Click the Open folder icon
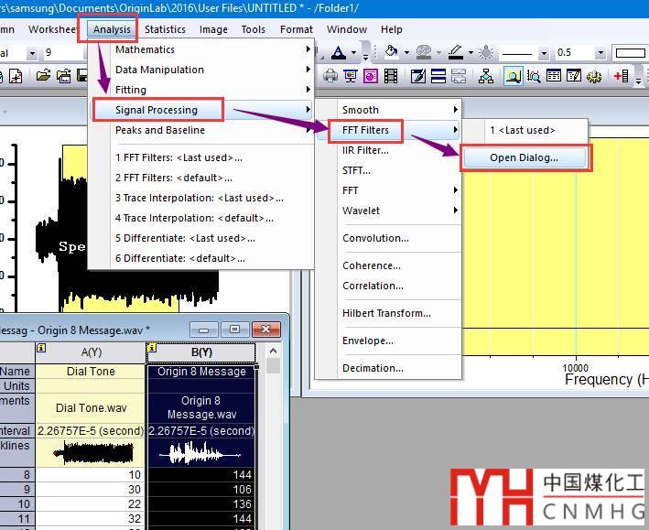The width and height of the screenshot is (649, 530). pos(43,77)
